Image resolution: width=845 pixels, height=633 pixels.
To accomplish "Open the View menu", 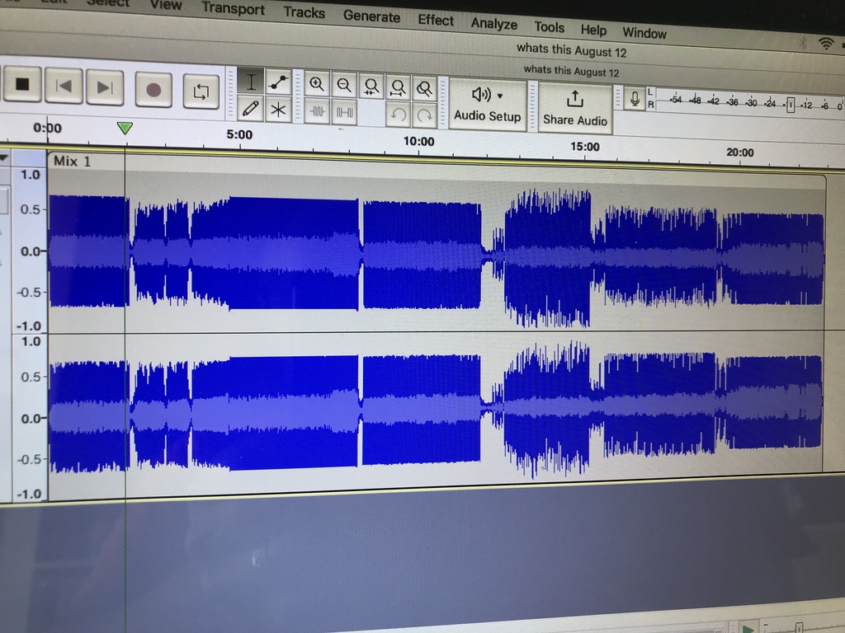I will 165,6.
